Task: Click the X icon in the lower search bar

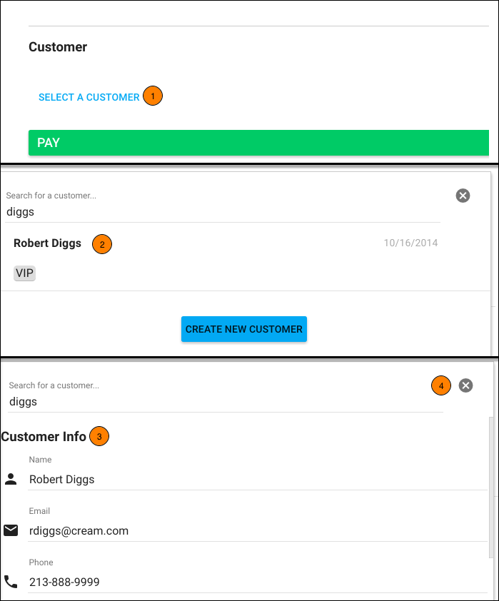Action: click(466, 385)
